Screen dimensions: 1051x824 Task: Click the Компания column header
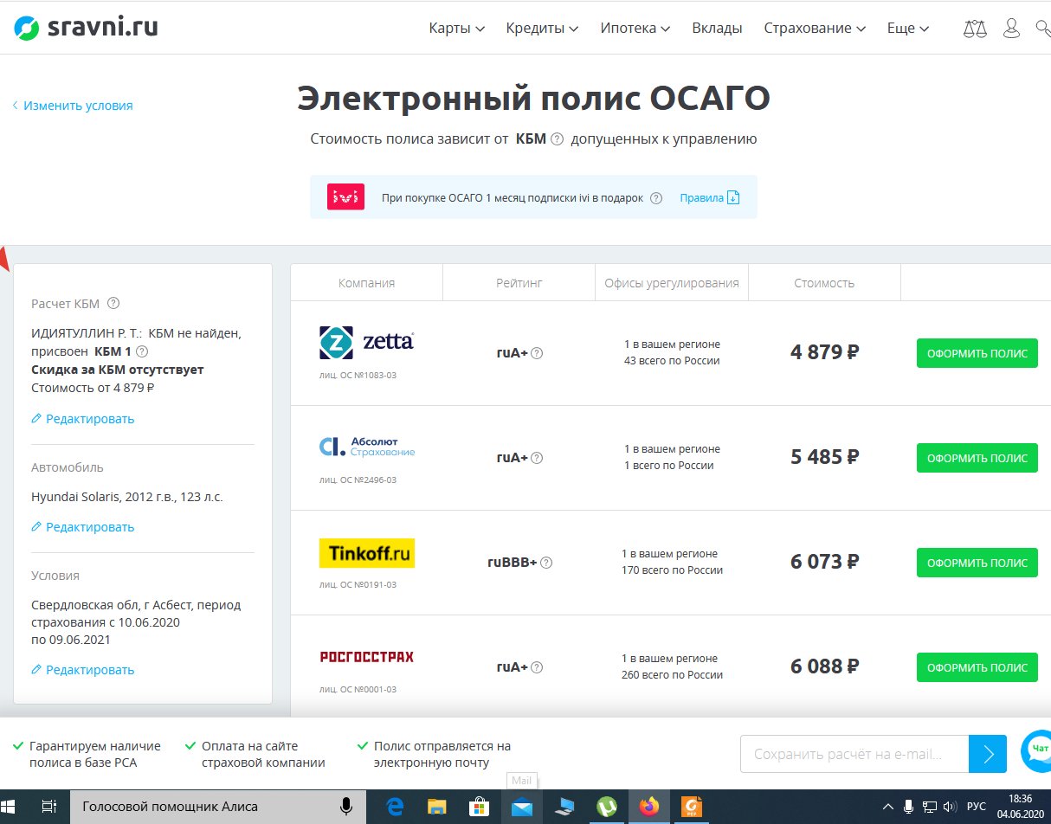(x=366, y=283)
